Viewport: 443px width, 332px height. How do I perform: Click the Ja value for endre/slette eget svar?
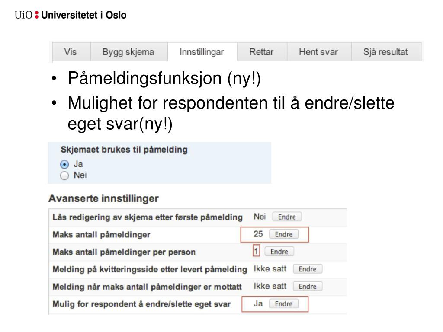coord(258,304)
